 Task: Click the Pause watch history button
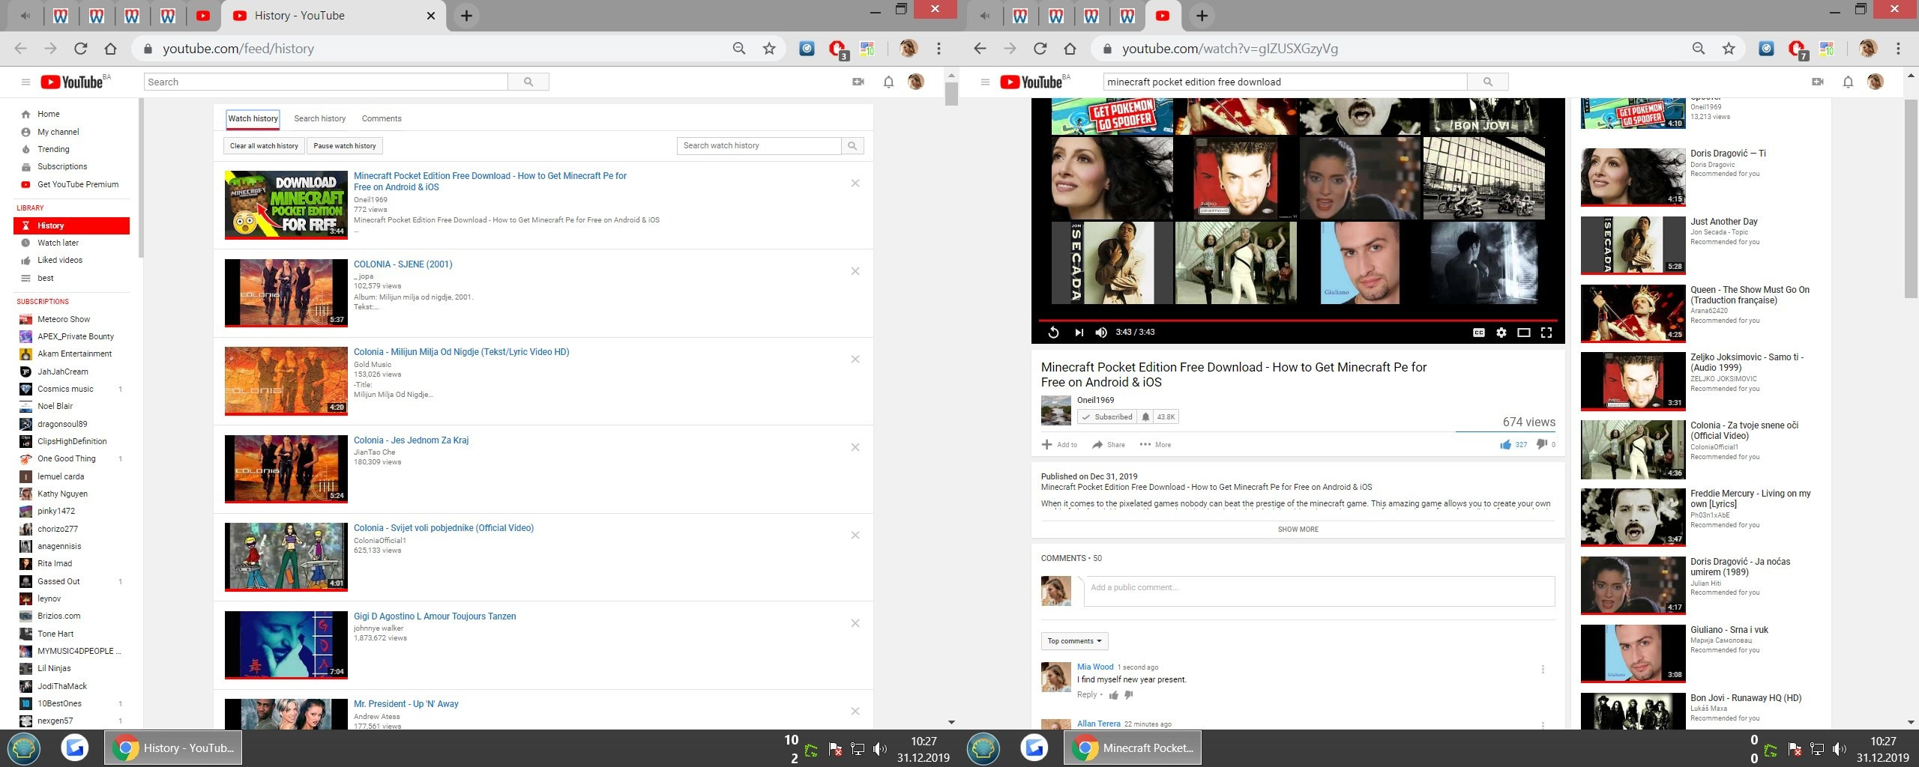click(344, 146)
